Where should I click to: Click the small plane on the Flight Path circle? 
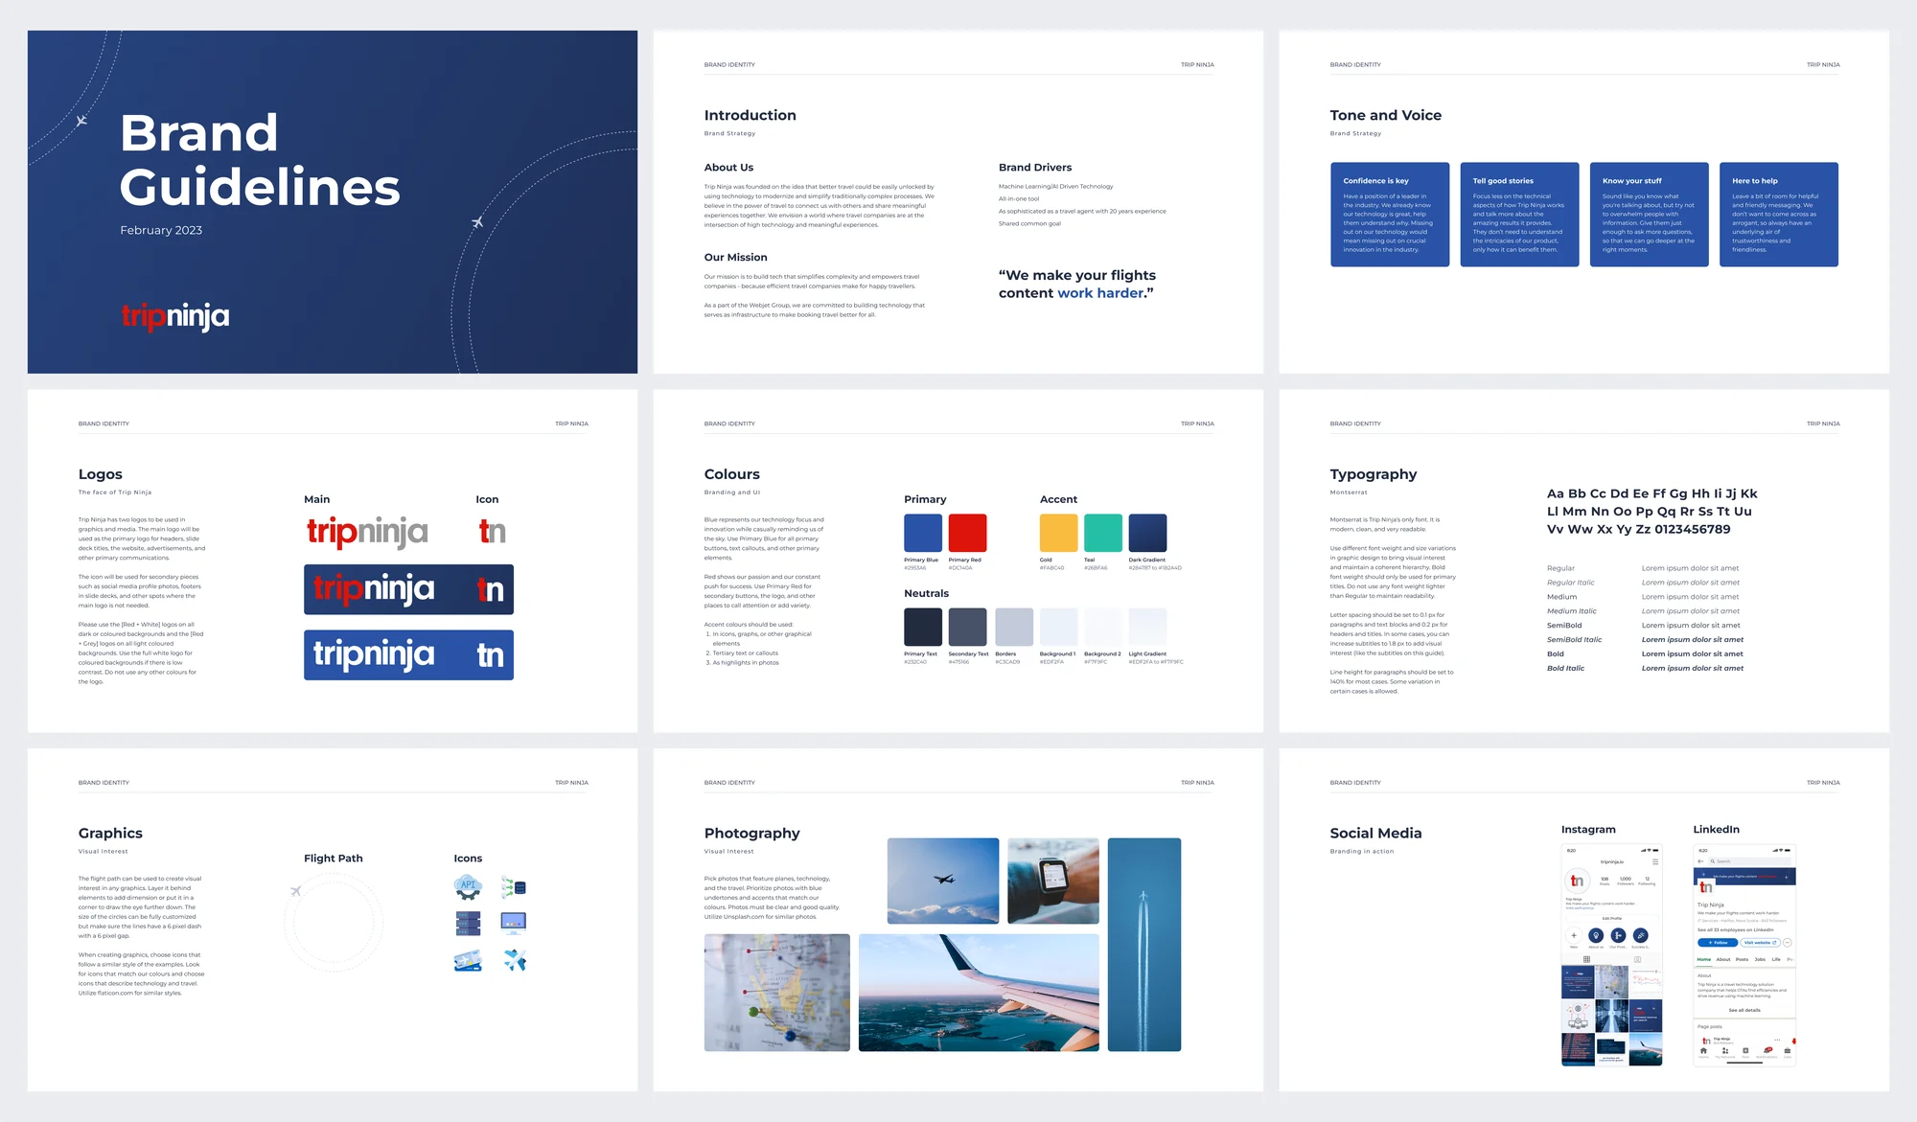tap(296, 891)
